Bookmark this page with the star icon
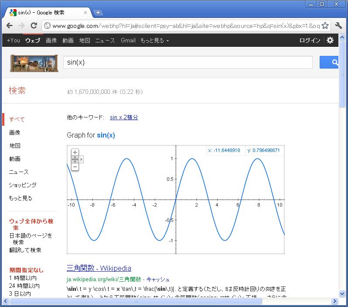 coord(325,25)
